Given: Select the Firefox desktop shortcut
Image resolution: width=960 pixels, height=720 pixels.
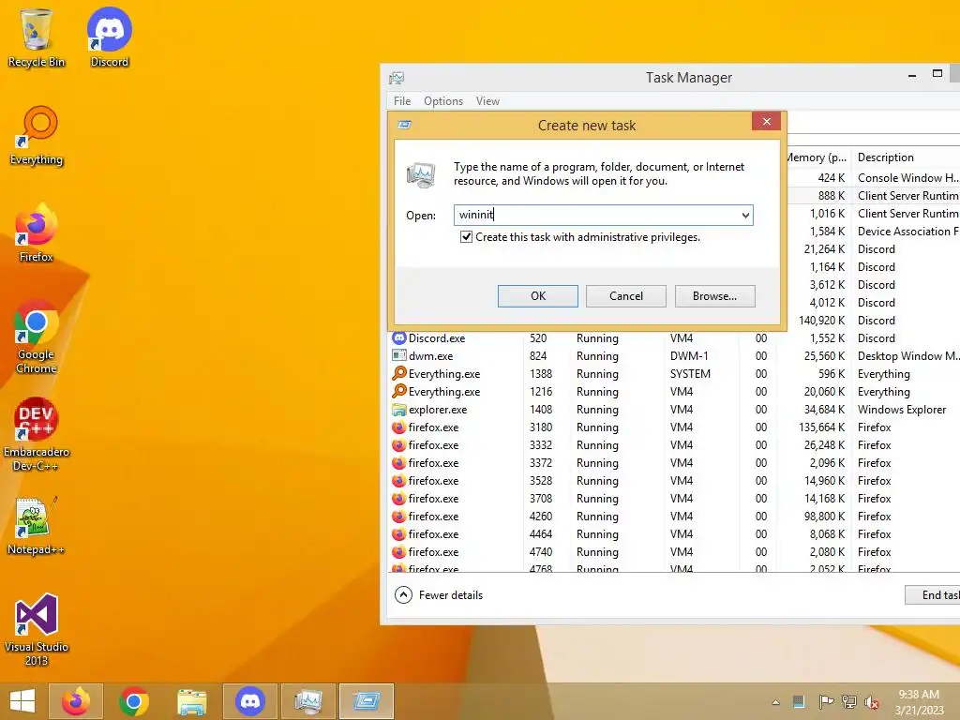Looking at the screenshot, I should (x=37, y=233).
